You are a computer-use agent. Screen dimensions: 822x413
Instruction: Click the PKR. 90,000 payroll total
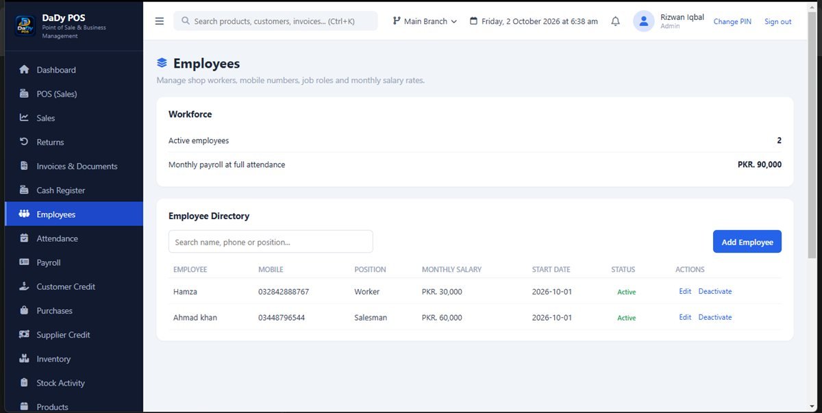tap(760, 164)
